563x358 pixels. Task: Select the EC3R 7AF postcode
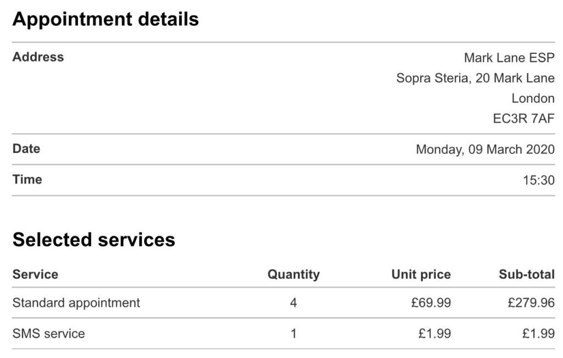pos(523,118)
